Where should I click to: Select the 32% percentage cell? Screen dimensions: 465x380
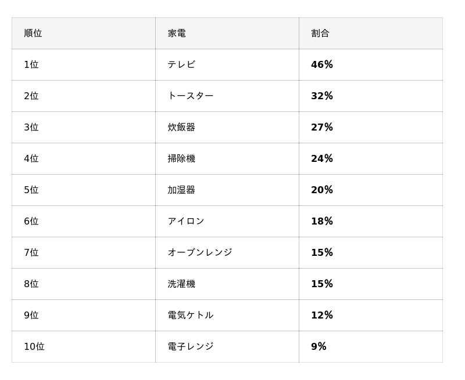tap(322, 96)
